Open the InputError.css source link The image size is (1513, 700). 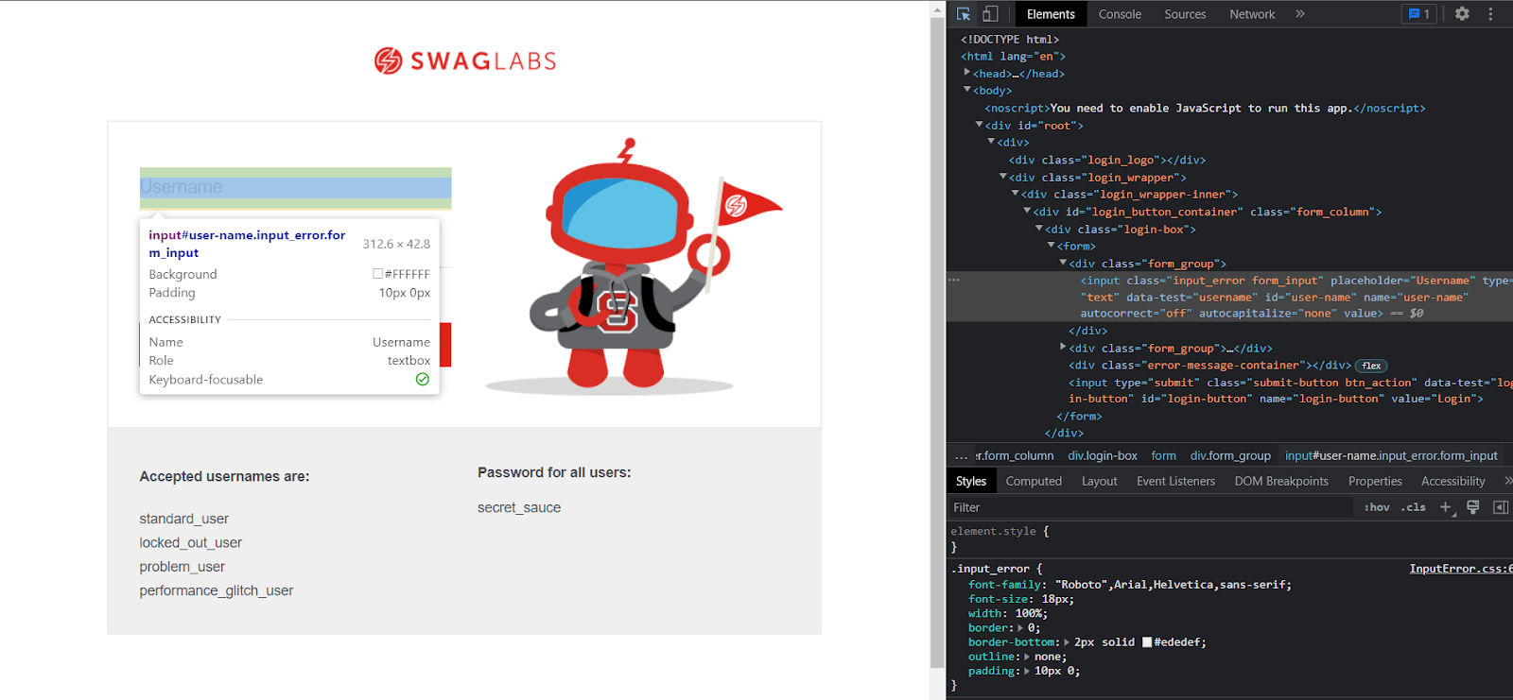tap(1459, 569)
